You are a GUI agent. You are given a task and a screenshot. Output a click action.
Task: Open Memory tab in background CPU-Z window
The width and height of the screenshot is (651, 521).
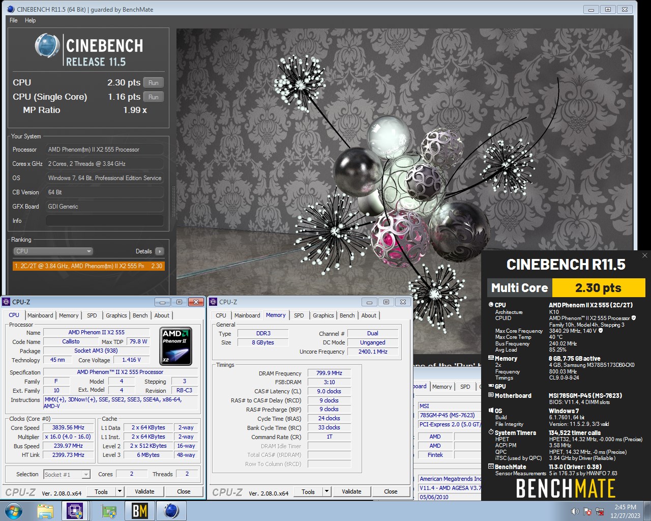(442, 387)
